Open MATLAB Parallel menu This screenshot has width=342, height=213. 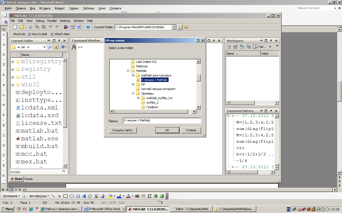click(52, 21)
